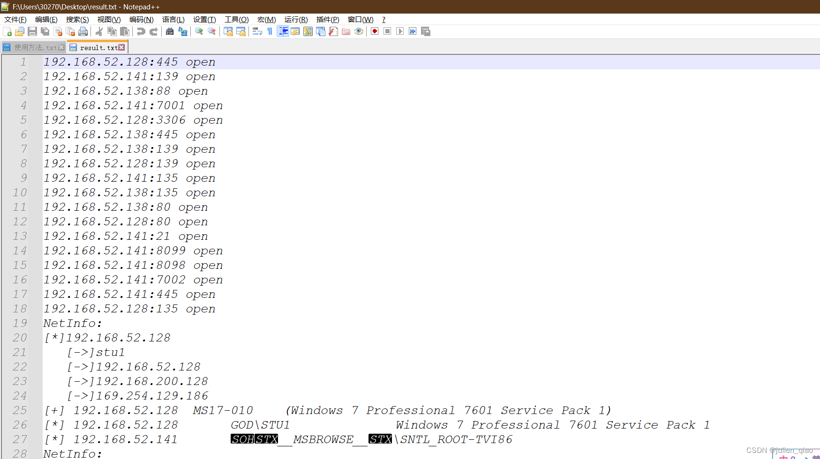Open the Function List icon
Image resolution: width=820 pixels, height=459 pixels.
click(x=333, y=31)
